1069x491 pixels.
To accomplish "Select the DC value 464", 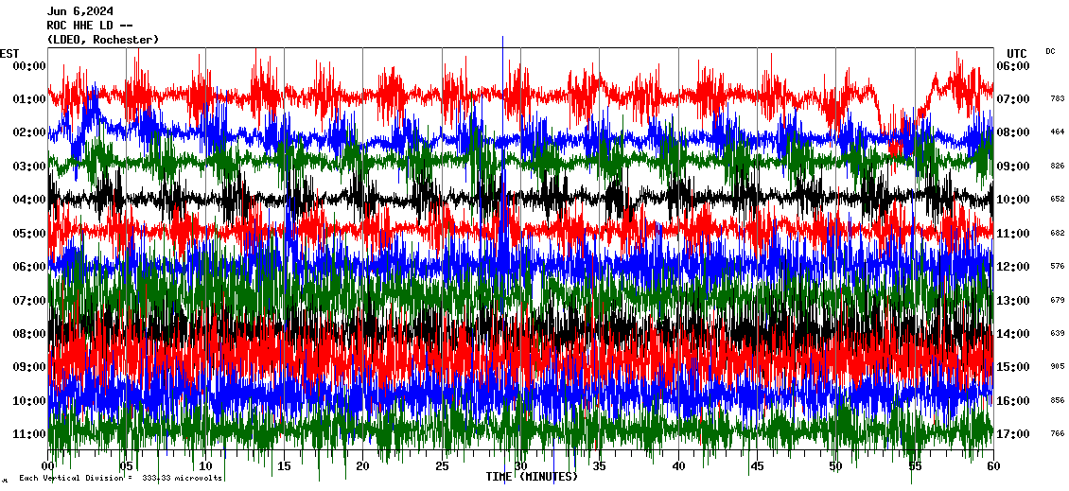I will tap(1057, 132).
